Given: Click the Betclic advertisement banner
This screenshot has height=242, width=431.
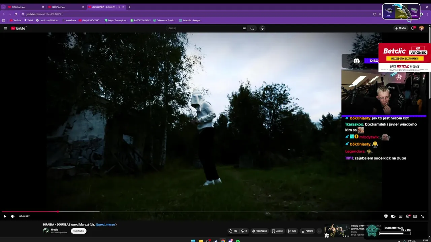Looking at the screenshot, I should coord(405,57).
